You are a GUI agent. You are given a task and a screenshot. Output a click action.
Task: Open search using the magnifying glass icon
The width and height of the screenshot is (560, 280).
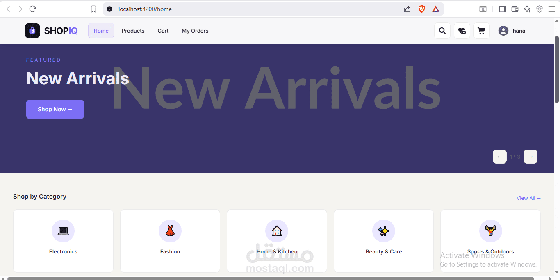click(x=442, y=31)
